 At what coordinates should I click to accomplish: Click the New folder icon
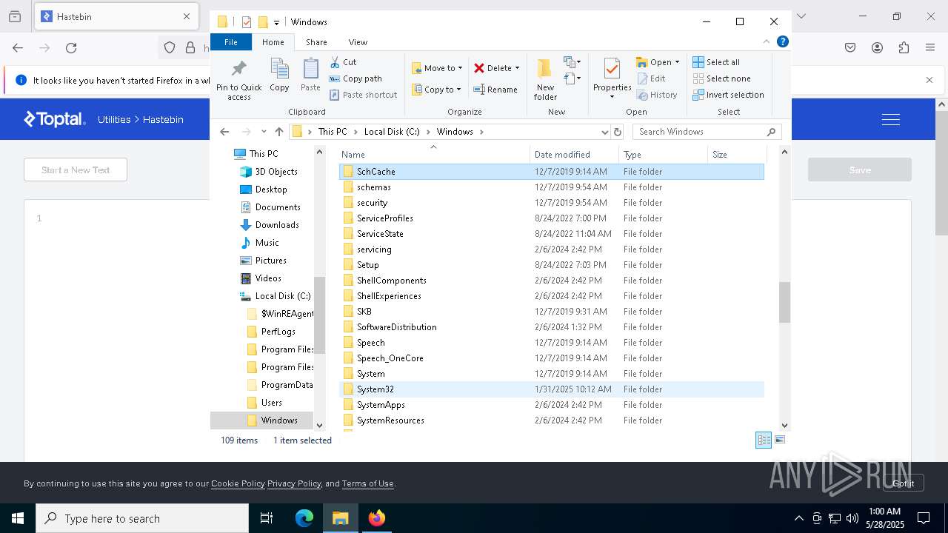(545, 79)
